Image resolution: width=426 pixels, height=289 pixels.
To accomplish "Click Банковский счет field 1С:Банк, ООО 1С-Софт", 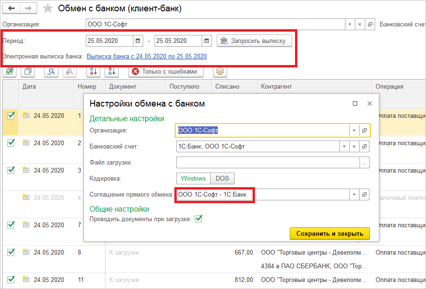I will tap(258, 147).
